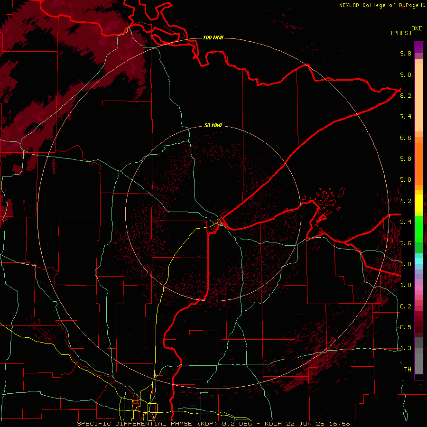Click the 100 NMI range ring label
The height and width of the screenshot is (427, 427).
point(213,37)
